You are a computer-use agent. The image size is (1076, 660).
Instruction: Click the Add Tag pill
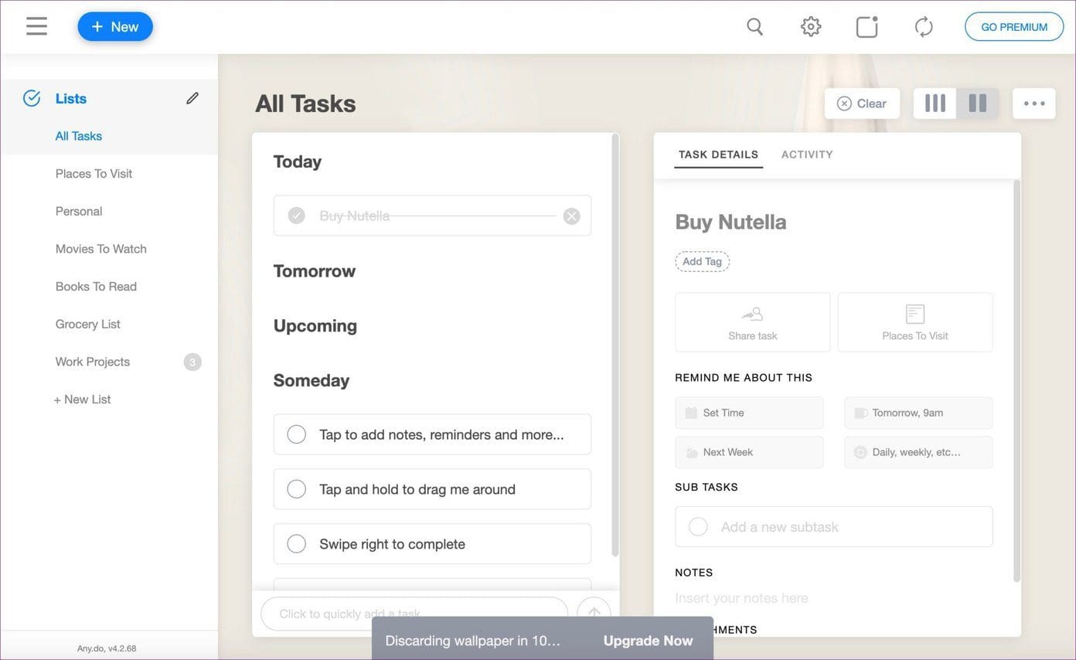(702, 261)
